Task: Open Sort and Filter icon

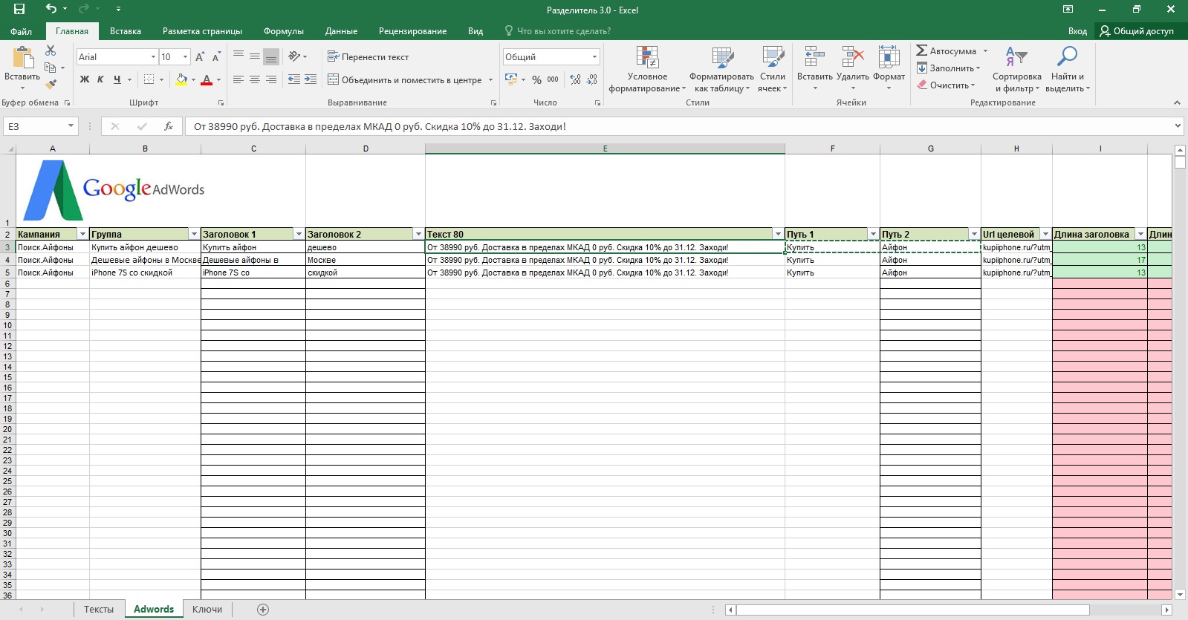Action: pyautogui.click(x=1016, y=56)
